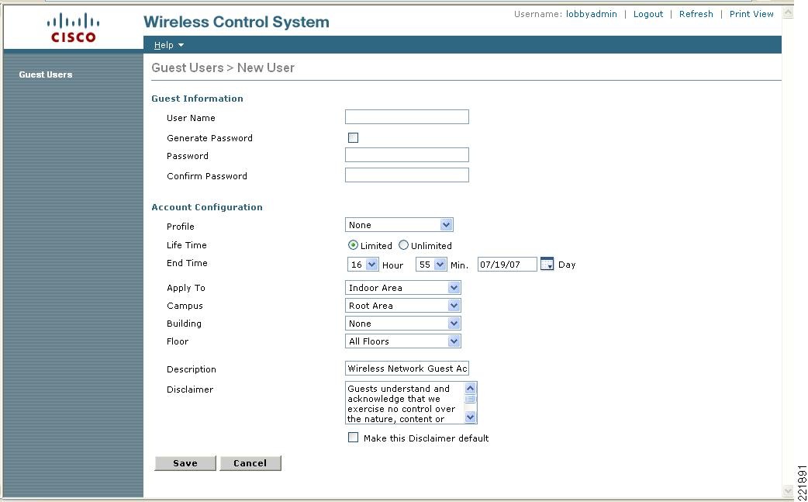The width and height of the screenshot is (808, 502).
Task: Click the Logout link
Action: tap(647, 14)
